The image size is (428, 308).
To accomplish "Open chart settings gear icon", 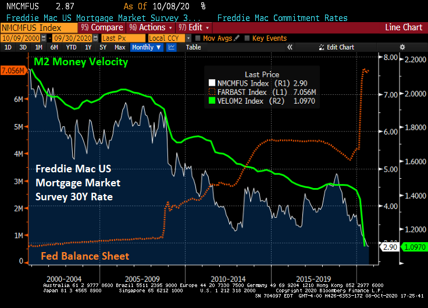I will (402, 47).
